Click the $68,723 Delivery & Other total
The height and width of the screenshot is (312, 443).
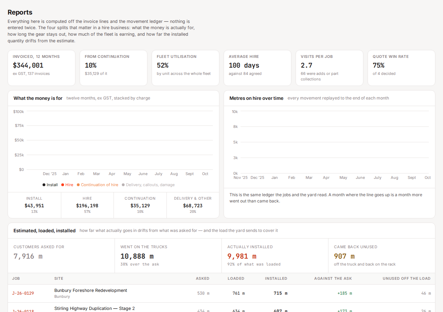tap(193, 206)
